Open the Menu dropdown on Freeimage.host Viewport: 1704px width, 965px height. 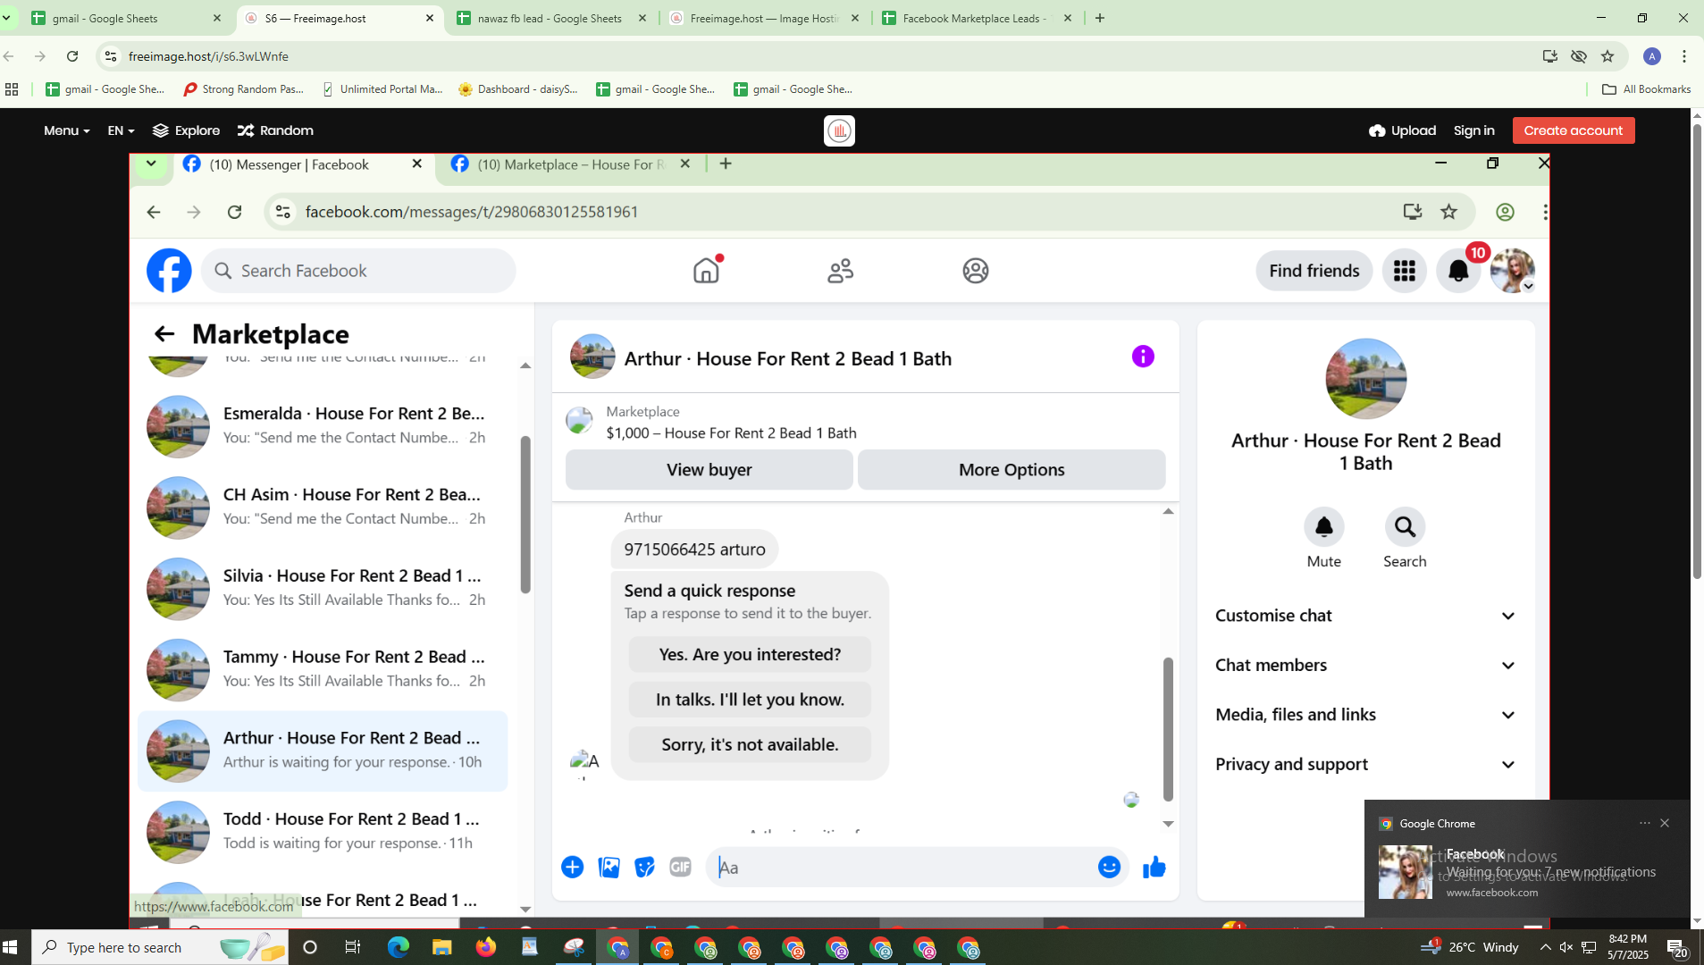[67, 130]
